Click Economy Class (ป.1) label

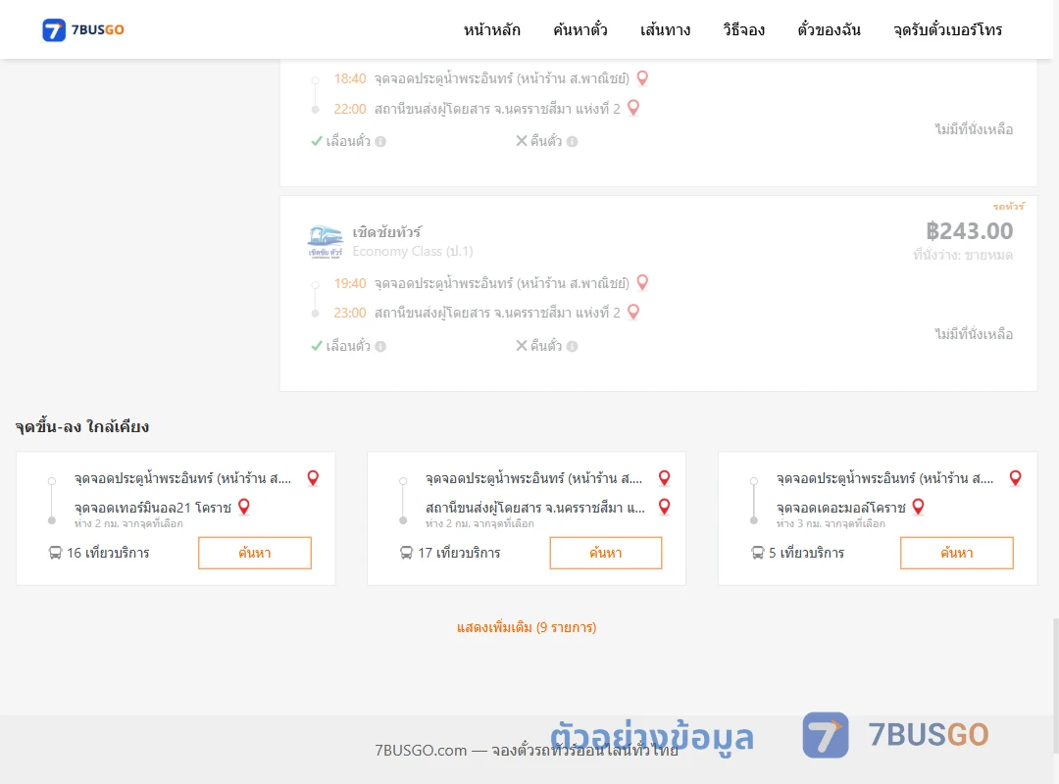[413, 251]
